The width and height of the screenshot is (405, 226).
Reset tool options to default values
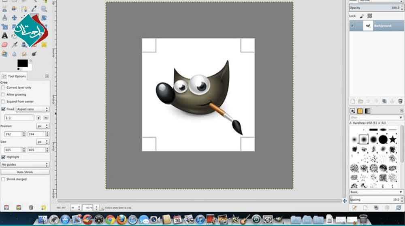pyautogui.click(x=43, y=208)
